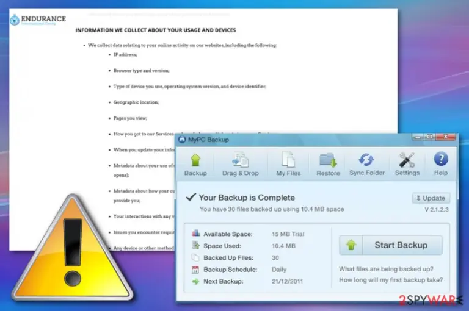Click the Update button
This screenshot has height=311, width=469.
[x=431, y=198]
